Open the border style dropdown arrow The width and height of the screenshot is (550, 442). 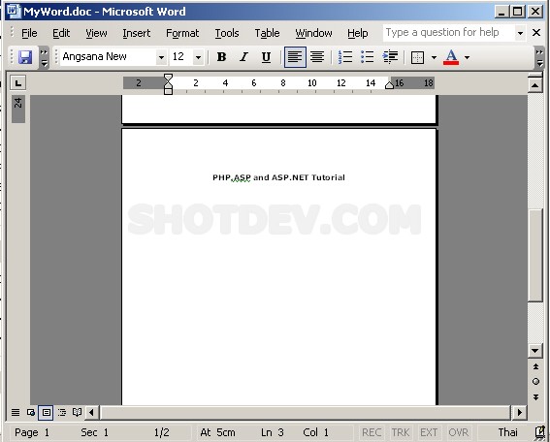[x=434, y=57]
